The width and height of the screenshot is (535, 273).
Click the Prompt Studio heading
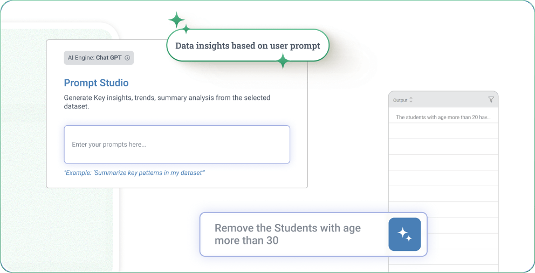pyautogui.click(x=96, y=83)
